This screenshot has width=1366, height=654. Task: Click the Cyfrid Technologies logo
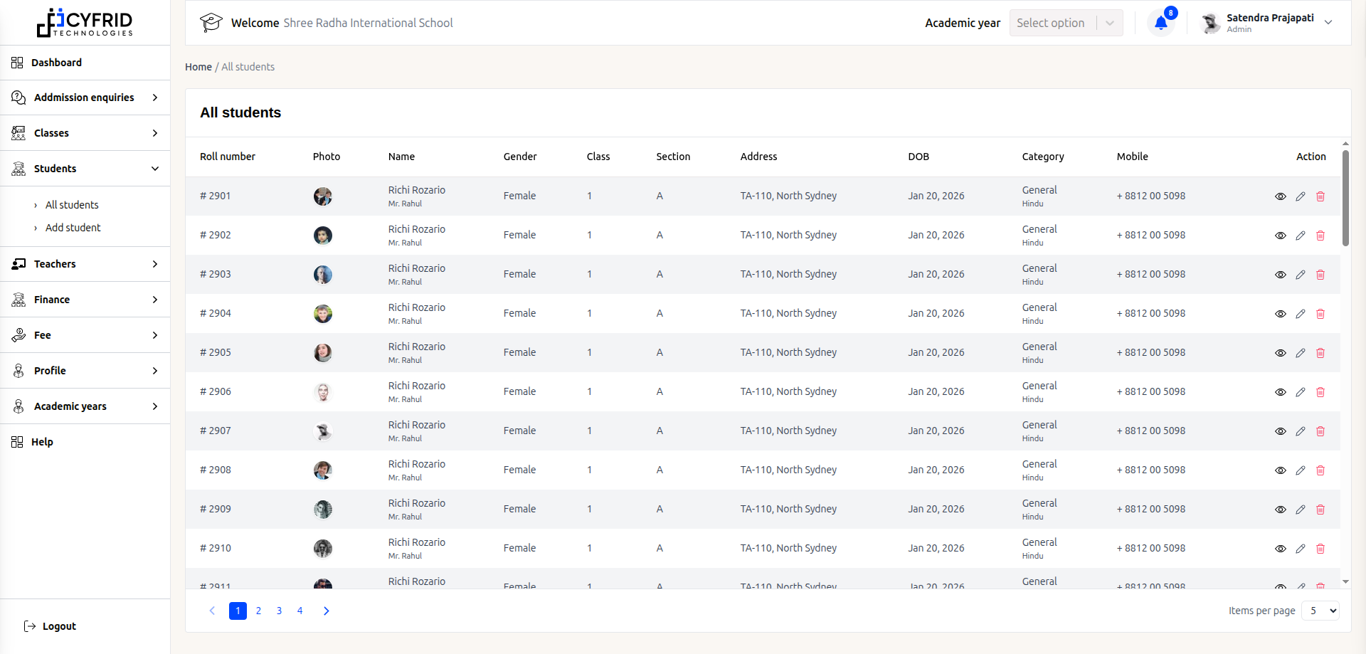pyautogui.click(x=85, y=23)
